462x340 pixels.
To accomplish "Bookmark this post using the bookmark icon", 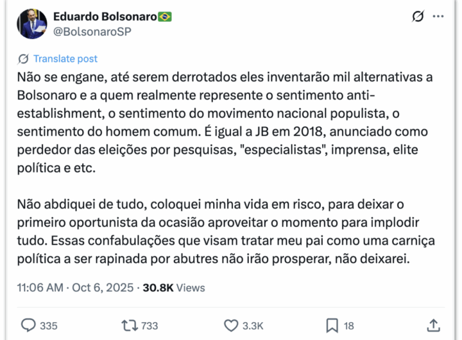I will pos(332,325).
